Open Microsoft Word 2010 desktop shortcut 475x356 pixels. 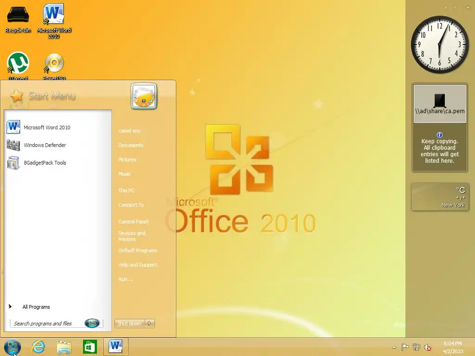click(x=54, y=21)
